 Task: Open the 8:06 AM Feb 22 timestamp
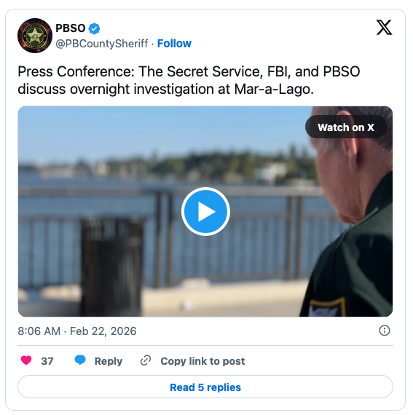[77, 331]
